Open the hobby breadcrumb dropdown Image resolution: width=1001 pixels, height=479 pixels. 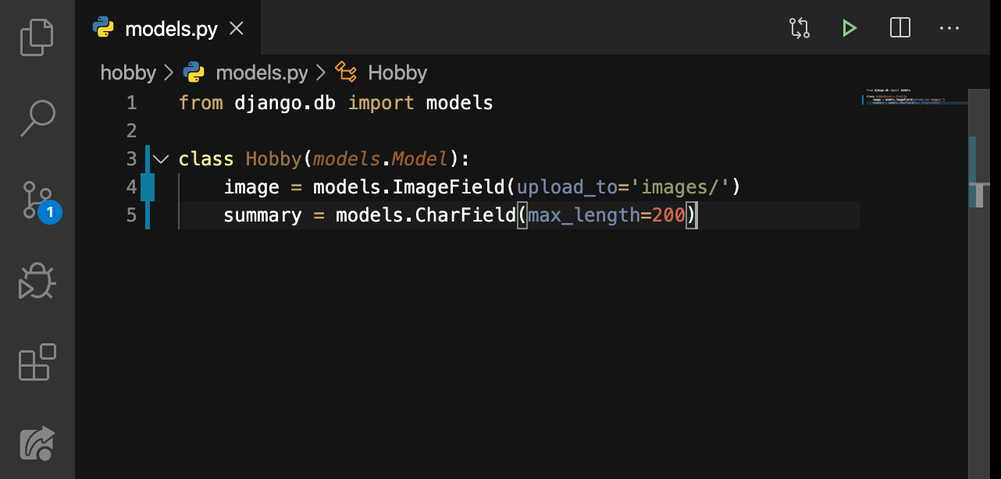[128, 72]
